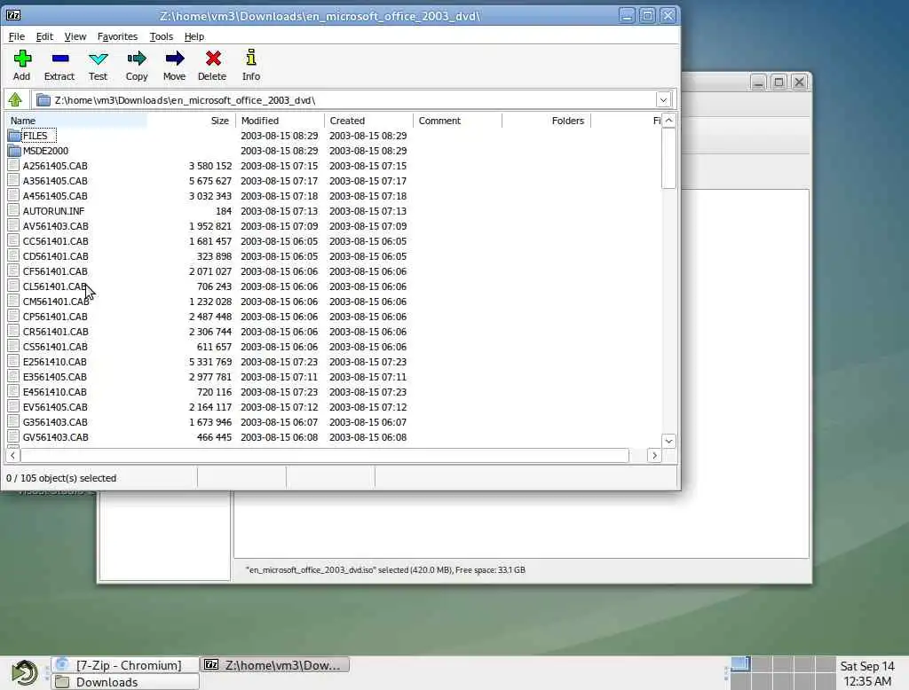This screenshot has width=909, height=690.
Task: Open the Info toolbar icon
Action: click(251, 58)
